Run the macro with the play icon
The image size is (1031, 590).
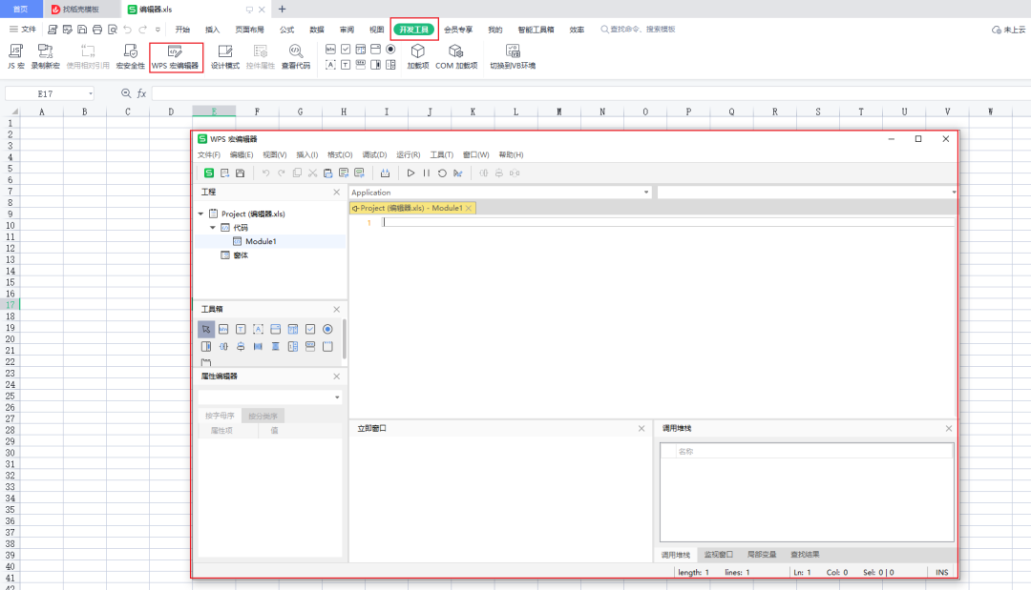coord(410,173)
